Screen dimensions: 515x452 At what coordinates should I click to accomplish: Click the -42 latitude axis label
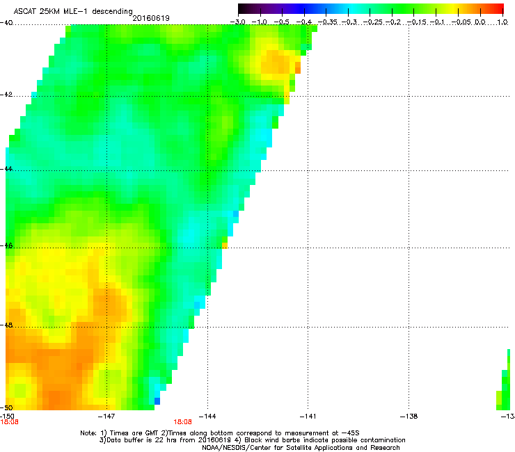coord(6,94)
